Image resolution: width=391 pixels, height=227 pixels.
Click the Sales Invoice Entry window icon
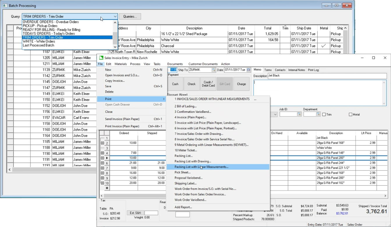coord(101,58)
